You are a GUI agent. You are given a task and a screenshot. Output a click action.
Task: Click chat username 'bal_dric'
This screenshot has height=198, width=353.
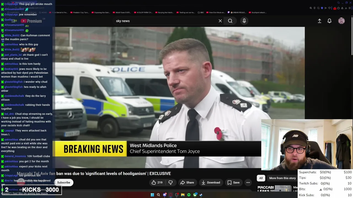pos(9,114)
